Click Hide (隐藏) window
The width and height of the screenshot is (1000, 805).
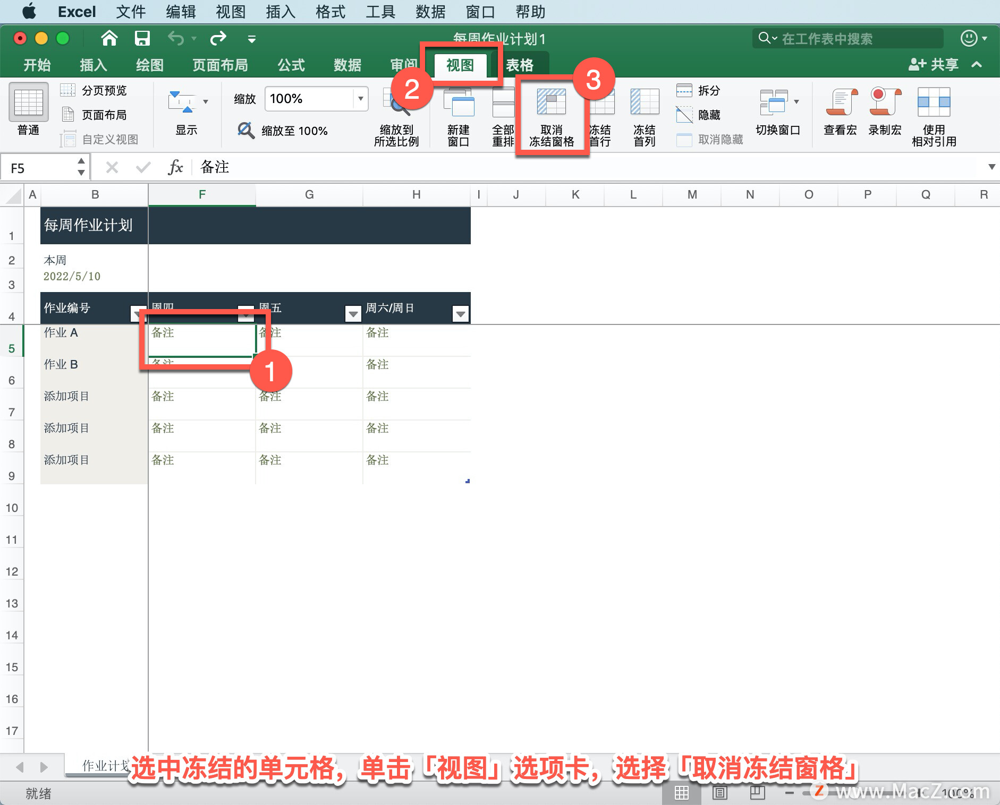(x=698, y=115)
